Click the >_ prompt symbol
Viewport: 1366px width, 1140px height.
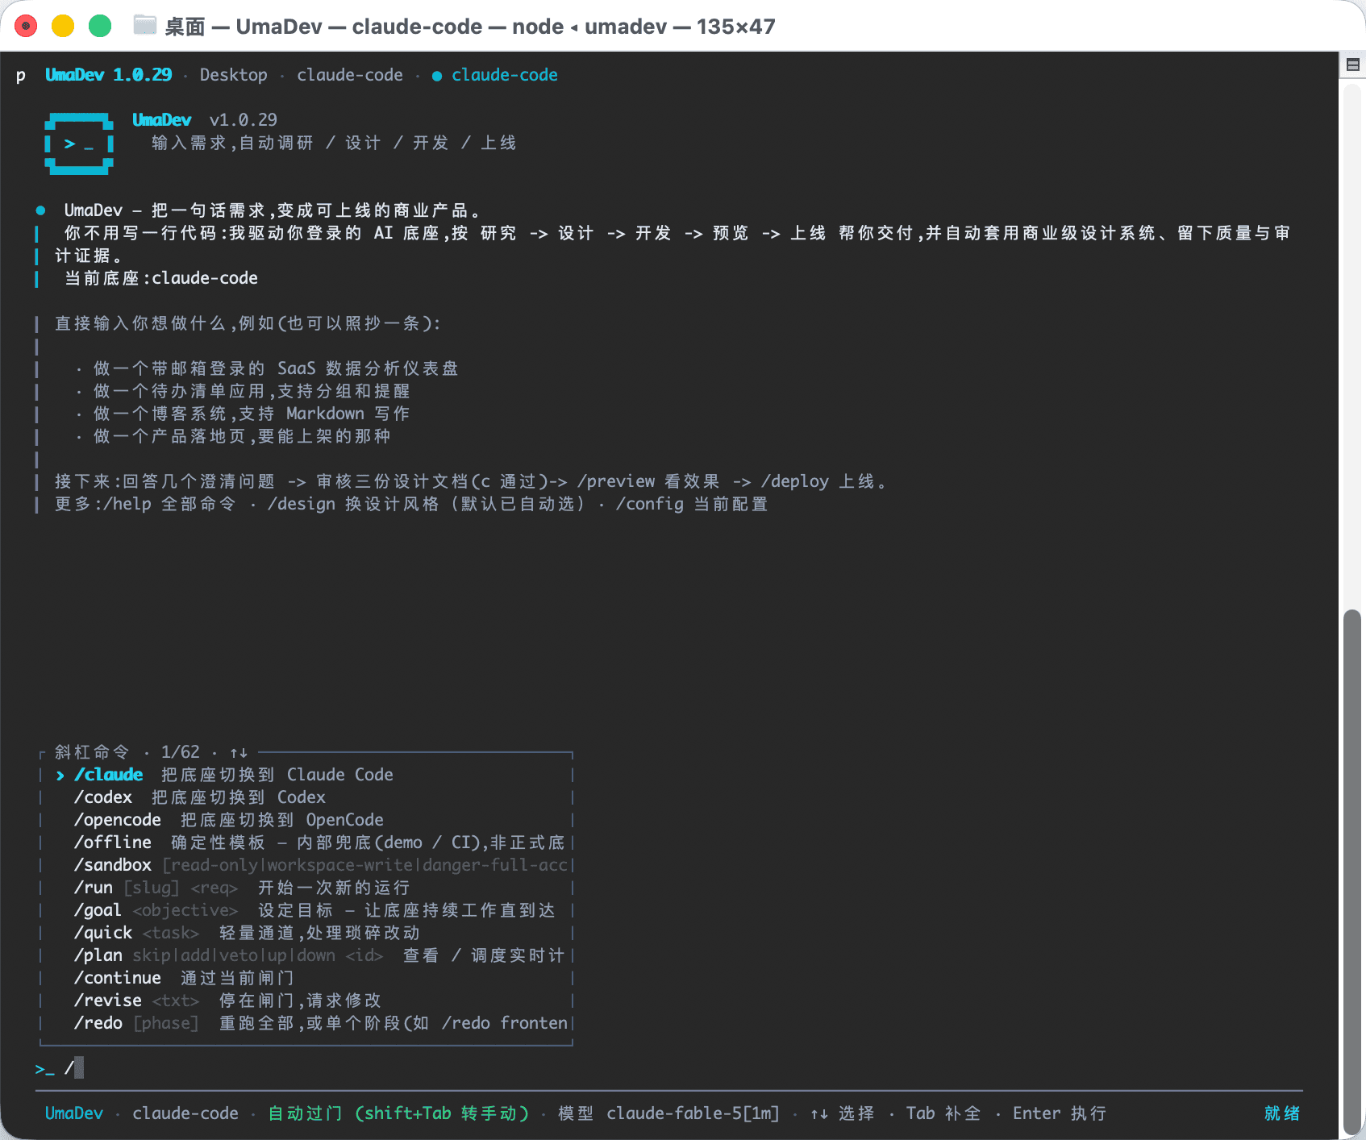pos(45,1068)
